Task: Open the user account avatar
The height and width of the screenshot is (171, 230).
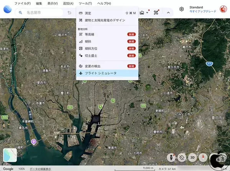Action: point(223,9)
